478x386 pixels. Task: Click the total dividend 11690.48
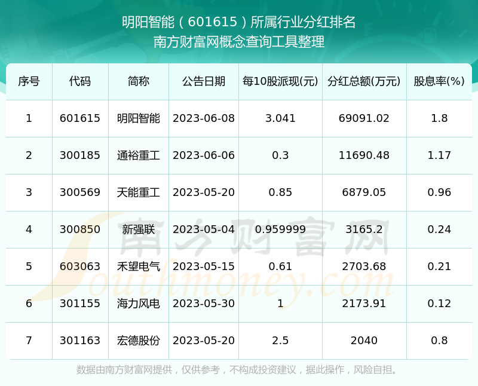[364, 155]
